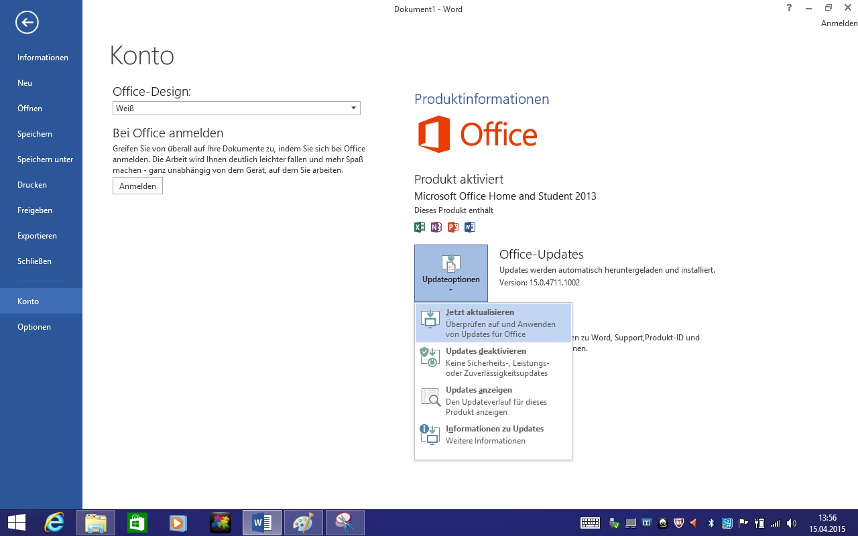Click the back arrow to leave Backstage
This screenshot has height=536, width=858.
click(x=27, y=23)
